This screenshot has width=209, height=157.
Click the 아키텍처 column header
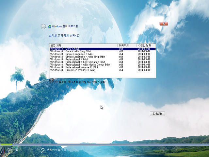point(127,45)
